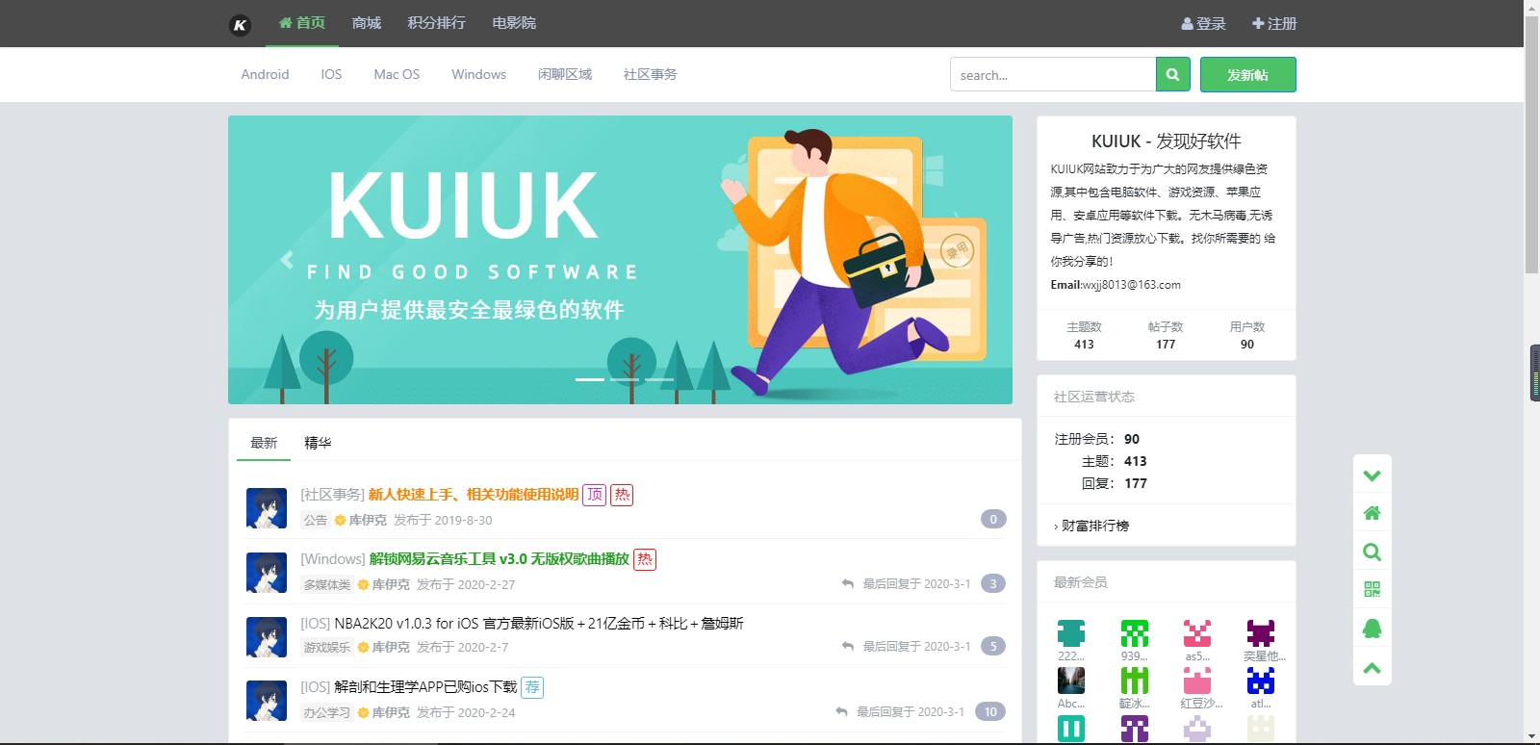The width and height of the screenshot is (1540, 745).
Task: Click avatar of the 解锁网易云音乐 post
Action: point(267,572)
